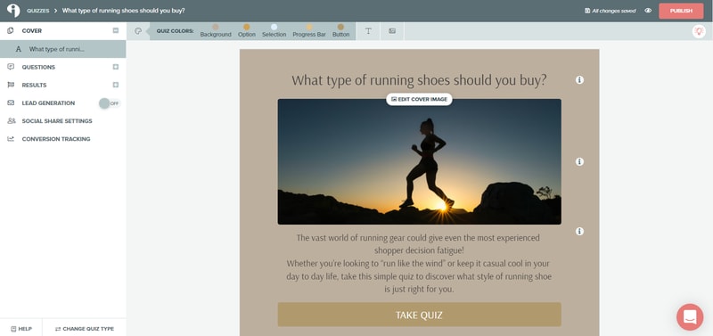The width and height of the screenshot is (713, 336).
Task: Open the Cover section
Action: (x=32, y=31)
